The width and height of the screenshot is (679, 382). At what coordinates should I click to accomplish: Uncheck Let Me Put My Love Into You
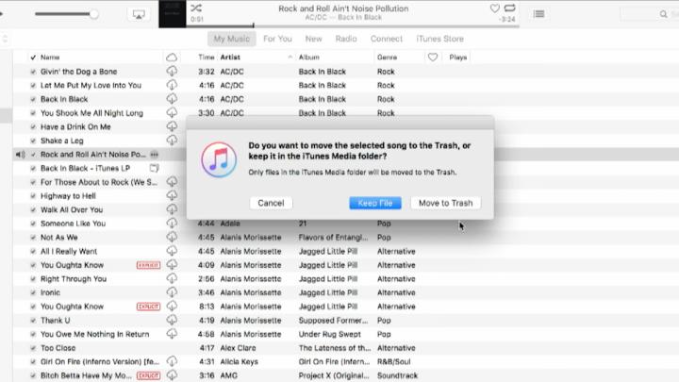[33, 85]
